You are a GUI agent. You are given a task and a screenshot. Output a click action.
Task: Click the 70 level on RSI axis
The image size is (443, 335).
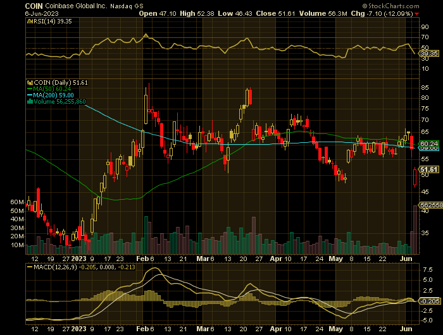click(425, 37)
